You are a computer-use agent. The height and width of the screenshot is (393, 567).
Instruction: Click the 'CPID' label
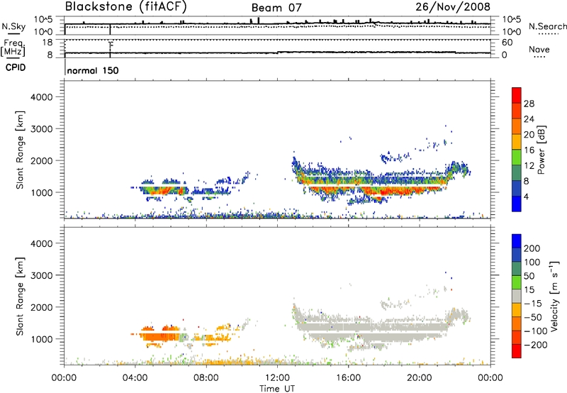tap(16, 67)
